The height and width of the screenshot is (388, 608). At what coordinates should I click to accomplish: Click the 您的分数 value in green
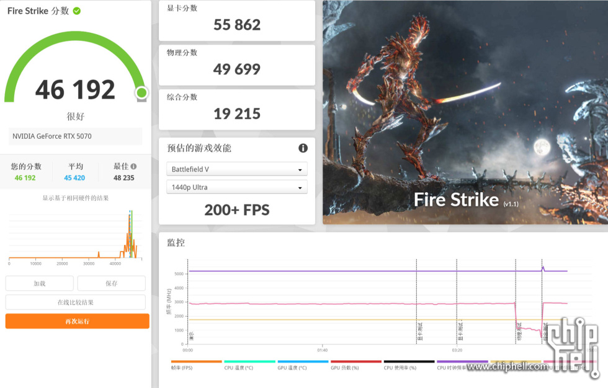click(25, 178)
